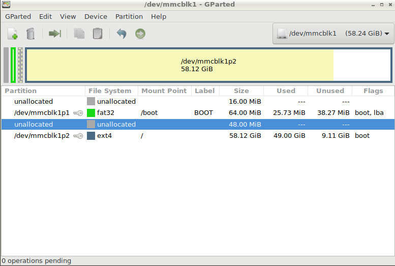Click the key icon beside /dev/mmcblk1p1
The image size is (395, 266).
coord(78,113)
